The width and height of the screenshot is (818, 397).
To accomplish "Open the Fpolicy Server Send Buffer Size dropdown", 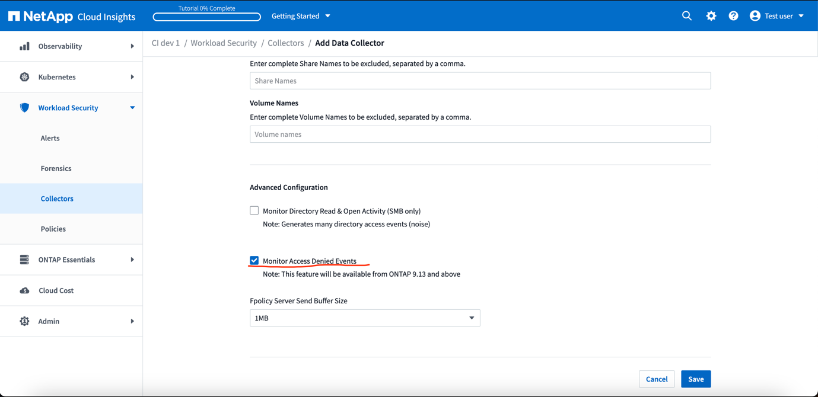I will tap(364, 318).
